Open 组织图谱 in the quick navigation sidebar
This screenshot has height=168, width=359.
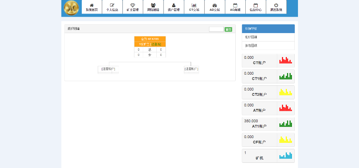tap(268, 37)
